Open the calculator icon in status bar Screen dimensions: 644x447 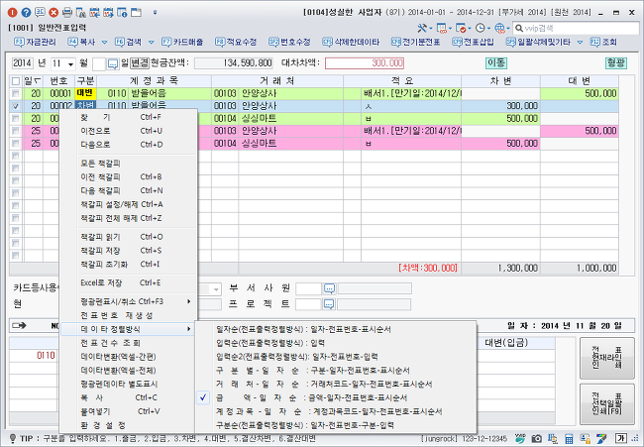click(569, 439)
